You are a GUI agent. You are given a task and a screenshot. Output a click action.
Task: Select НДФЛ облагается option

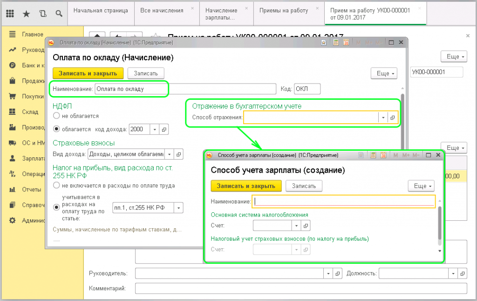pyautogui.click(x=56, y=129)
